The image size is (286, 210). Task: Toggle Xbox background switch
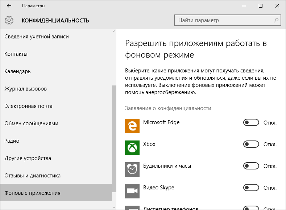(251, 144)
